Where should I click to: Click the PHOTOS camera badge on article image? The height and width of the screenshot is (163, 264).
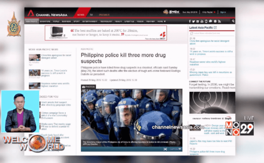[x=88, y=87]
